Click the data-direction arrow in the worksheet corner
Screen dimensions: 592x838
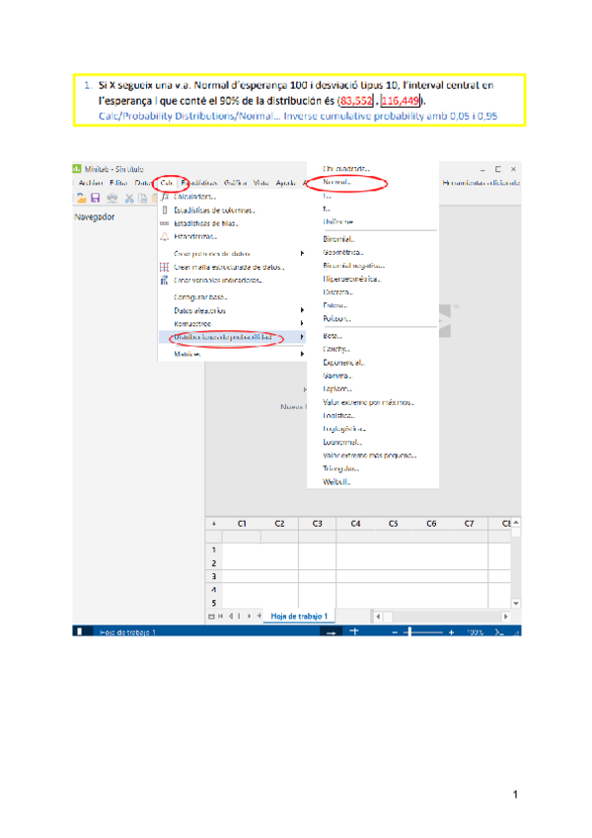click(x=214, y=524)
